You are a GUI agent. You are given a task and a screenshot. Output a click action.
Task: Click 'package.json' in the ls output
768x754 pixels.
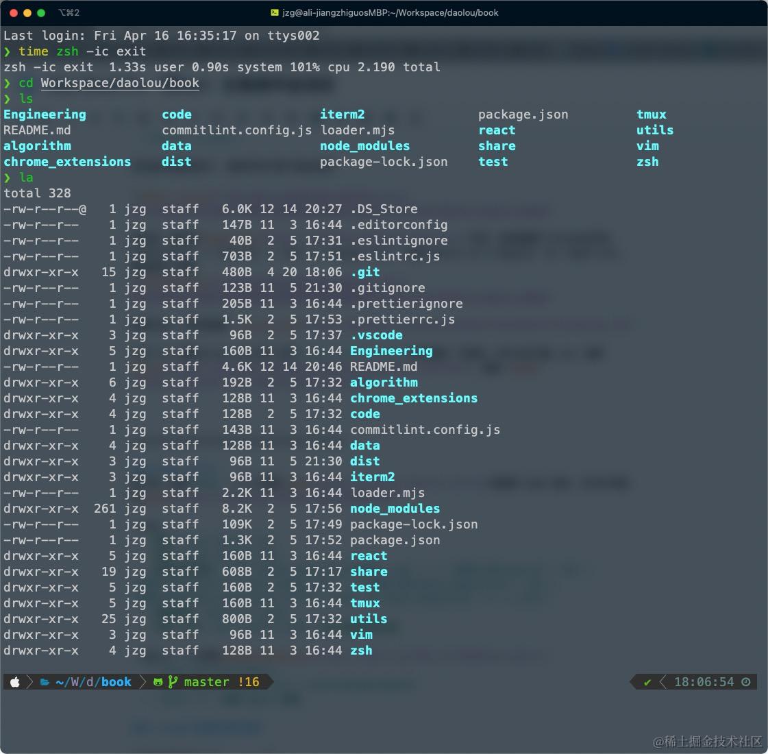click(x=523, y=114)
